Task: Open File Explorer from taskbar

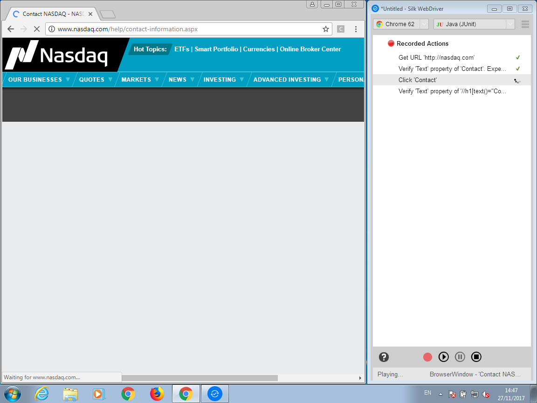Action: tap(70, 394)
